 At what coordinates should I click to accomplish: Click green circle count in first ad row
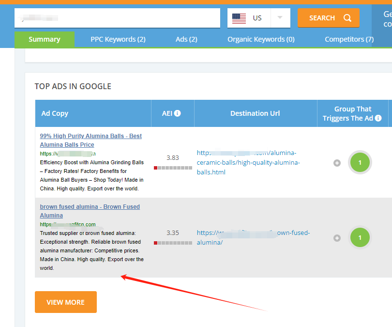point(360,163)
